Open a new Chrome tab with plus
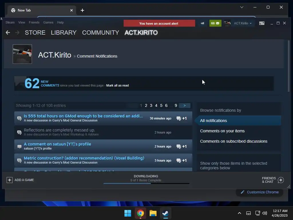Screen dimensions: 293x220 pos(82,10)
